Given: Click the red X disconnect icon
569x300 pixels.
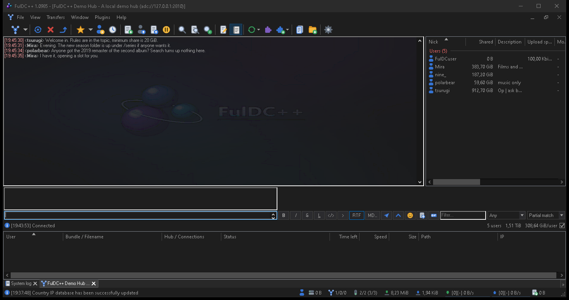Looking at the screenshot, I should pyautogui.click(x=51, y=30).
